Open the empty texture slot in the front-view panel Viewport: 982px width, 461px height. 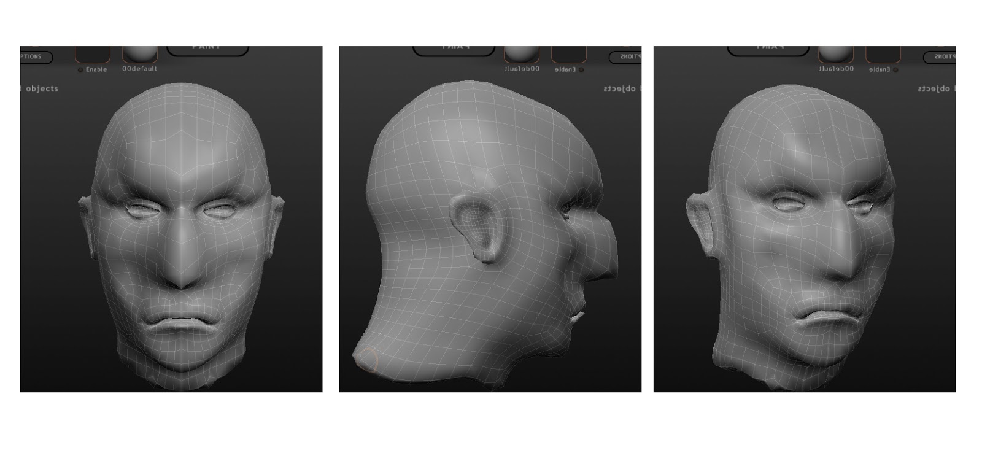(93, 54)
